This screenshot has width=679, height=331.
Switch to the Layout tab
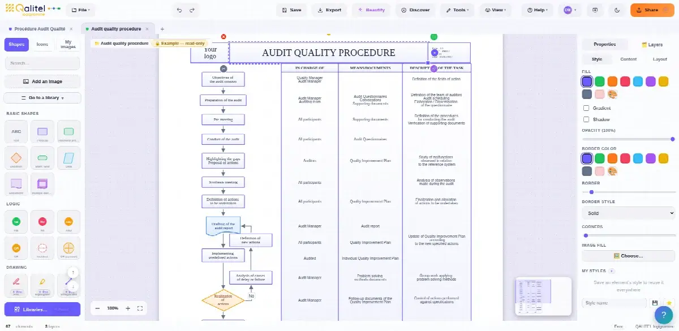[660, 59]
